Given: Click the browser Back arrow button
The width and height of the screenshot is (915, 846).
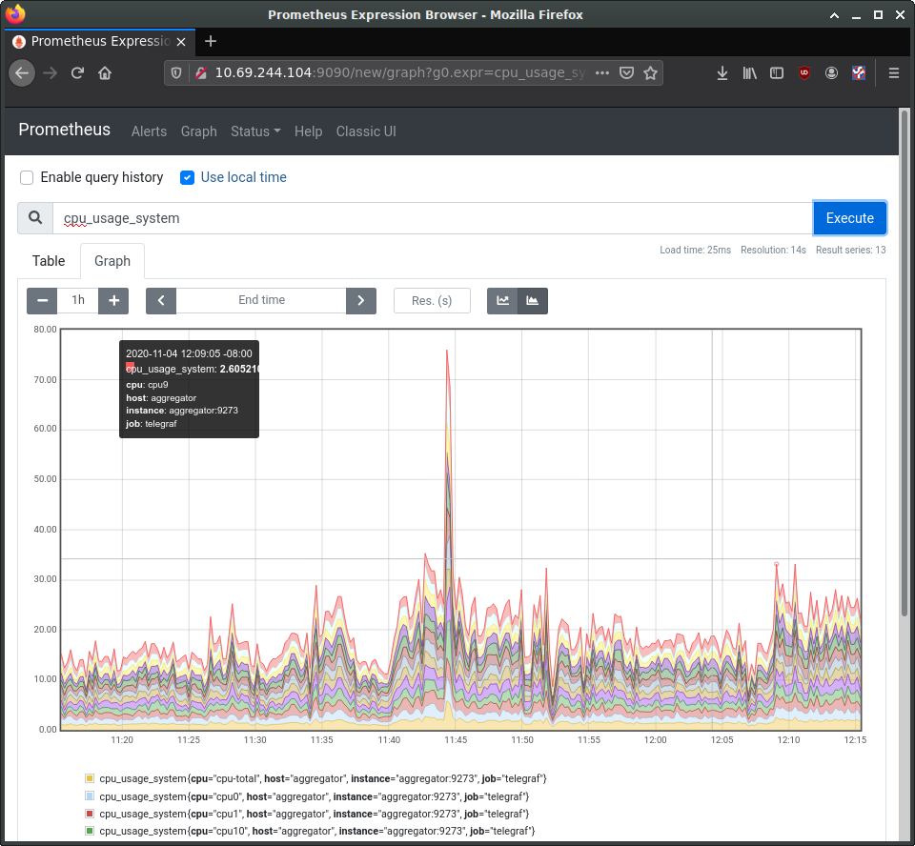Looking at the screenshot, I should (22, 73).
